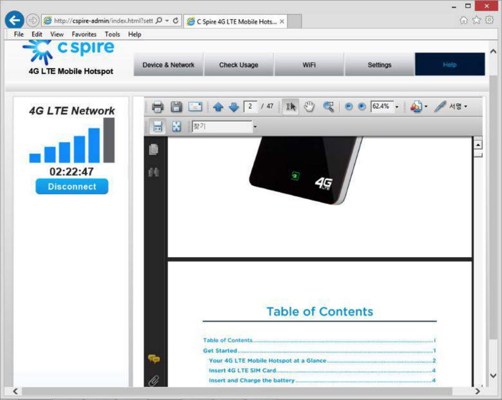Click browser page scroll down arrow
Image resolution: width=502 pixels, height=400 pixels.
pos(493,375)
